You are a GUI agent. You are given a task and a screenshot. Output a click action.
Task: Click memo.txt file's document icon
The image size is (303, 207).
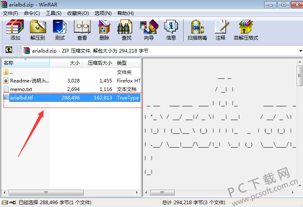click(x=6, y=89)
